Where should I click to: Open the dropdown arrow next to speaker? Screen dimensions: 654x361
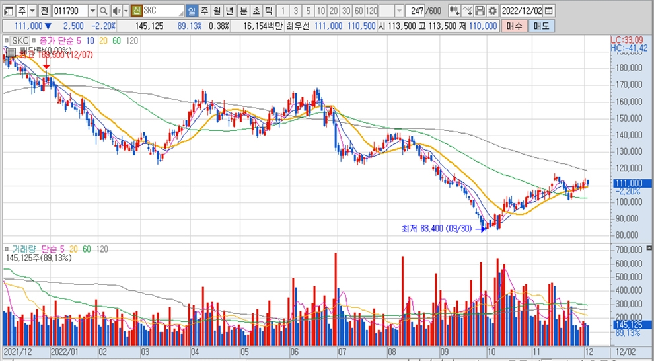click(125, 11)
